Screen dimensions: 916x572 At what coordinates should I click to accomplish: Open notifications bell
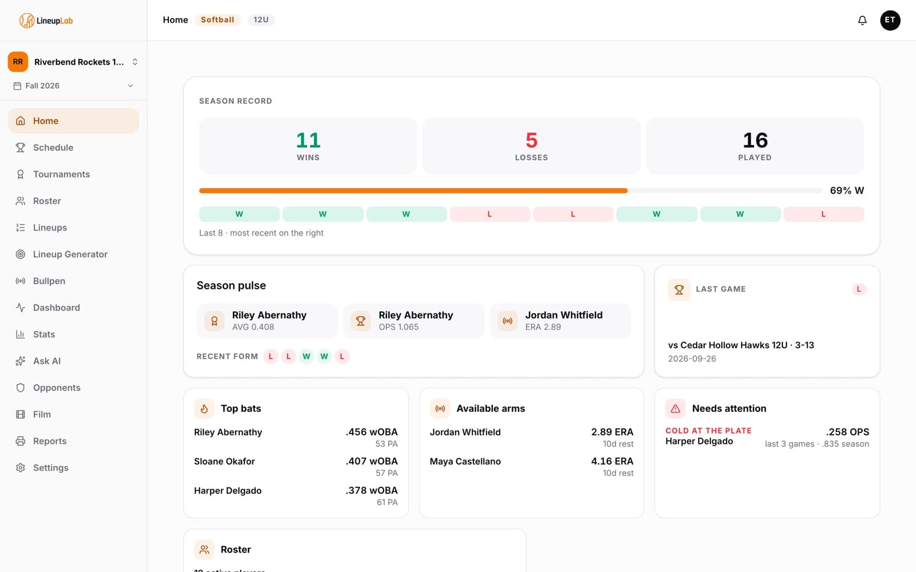click(862, 20)
